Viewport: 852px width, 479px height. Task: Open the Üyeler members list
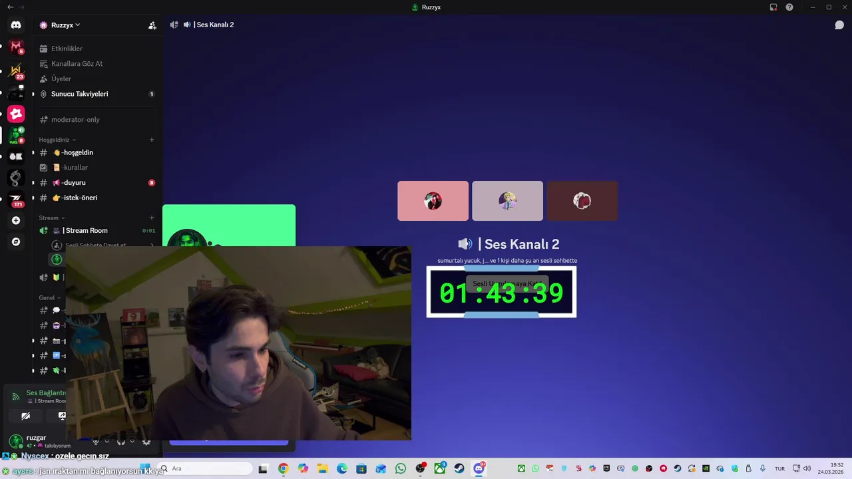(x=97, y=79)
